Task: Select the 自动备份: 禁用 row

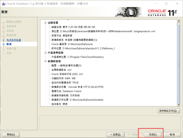Action: click(60, 104)
